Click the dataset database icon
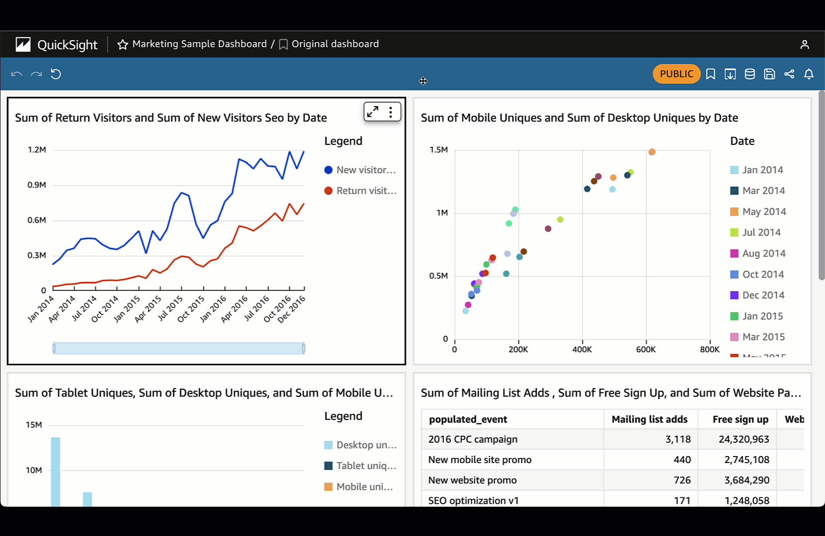 pos(750,73)
